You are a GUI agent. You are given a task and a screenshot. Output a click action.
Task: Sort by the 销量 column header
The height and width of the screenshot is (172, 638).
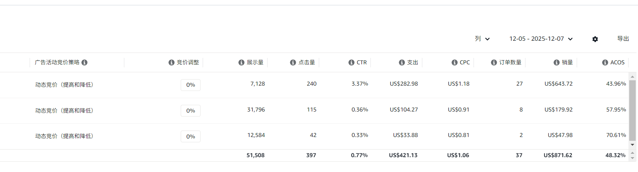[567, 62]
